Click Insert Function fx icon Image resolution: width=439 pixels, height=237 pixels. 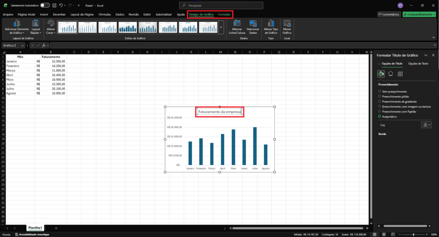44,45
